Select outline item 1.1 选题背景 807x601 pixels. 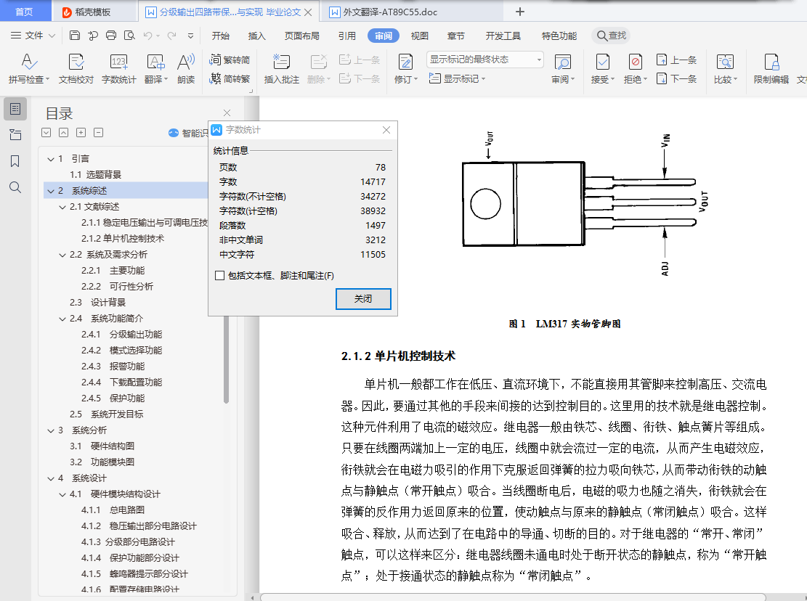[x=95, y=174]
